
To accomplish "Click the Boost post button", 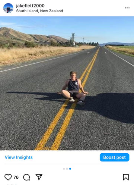I will coord(114,157).
